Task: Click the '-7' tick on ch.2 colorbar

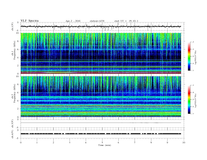Action: (193, 114)
